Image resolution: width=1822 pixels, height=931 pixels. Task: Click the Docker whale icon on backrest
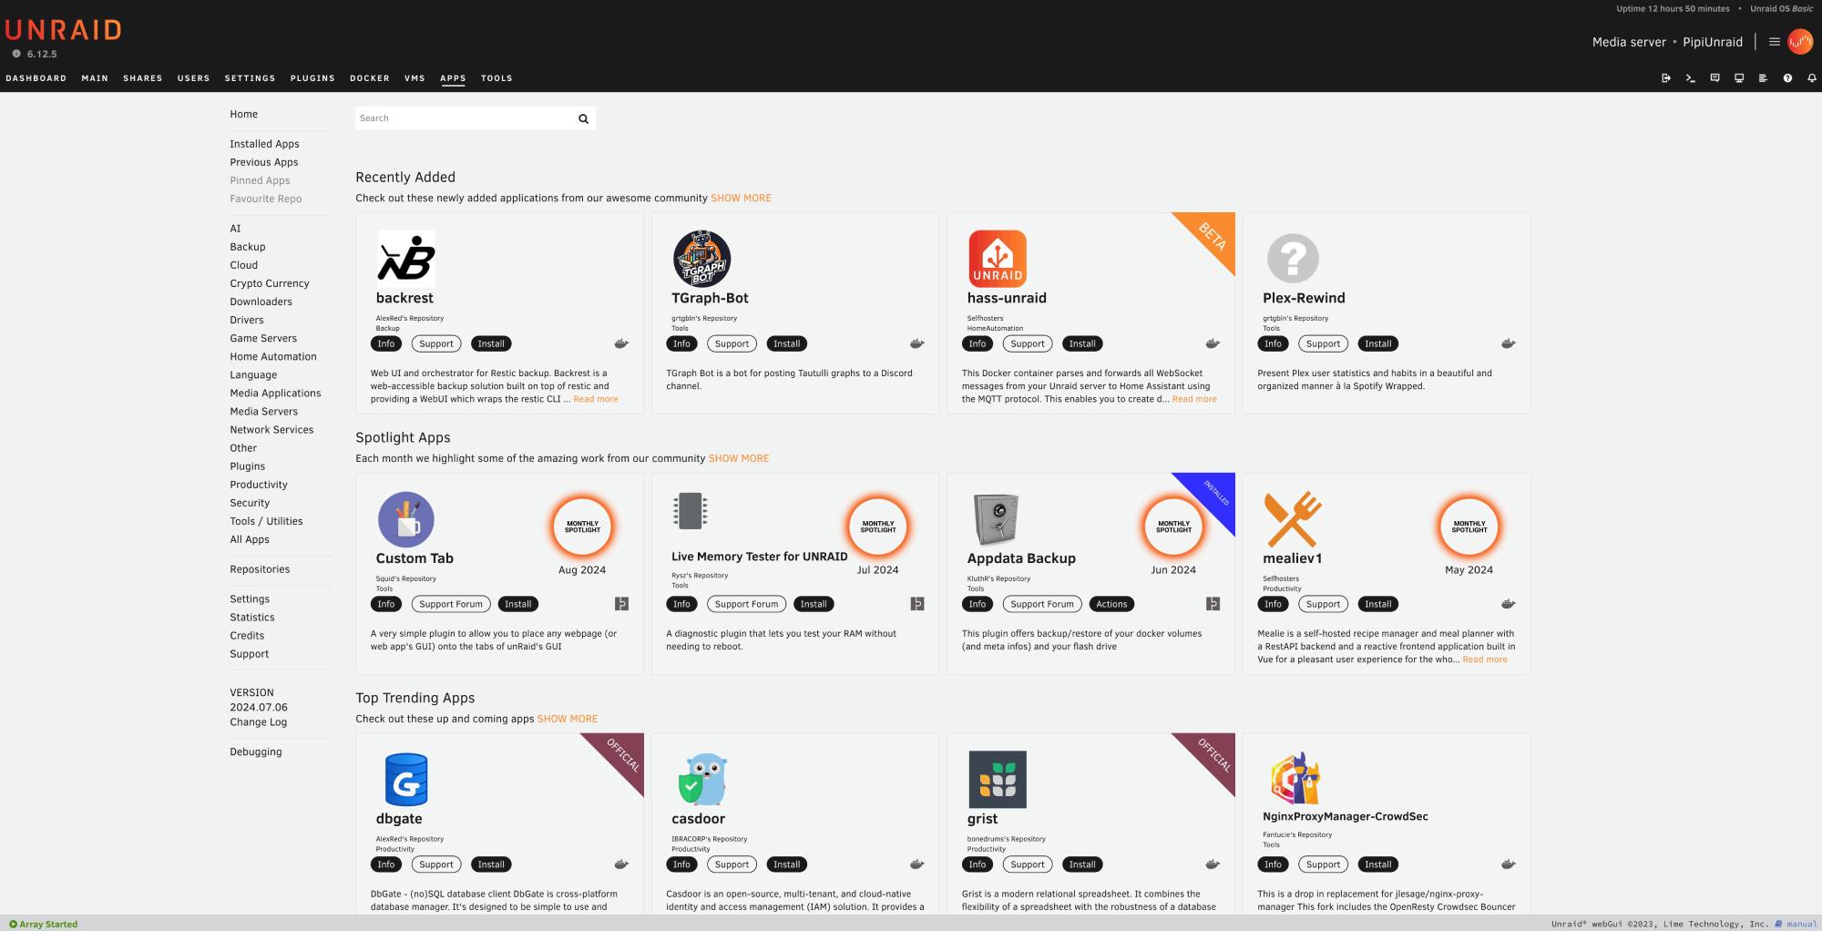coord(621,343)
